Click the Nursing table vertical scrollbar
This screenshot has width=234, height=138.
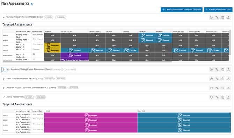230,43
